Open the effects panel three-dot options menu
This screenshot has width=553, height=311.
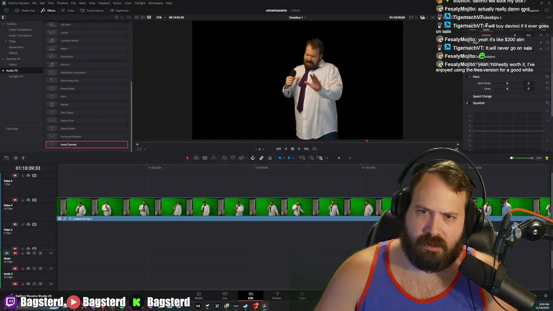pos(128,17)
